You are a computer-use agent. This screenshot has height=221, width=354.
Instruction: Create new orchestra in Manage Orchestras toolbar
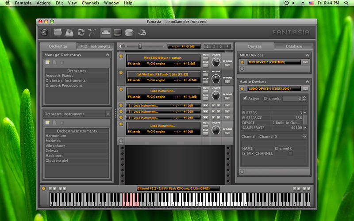pyautogui.click(x=47, y=62)
